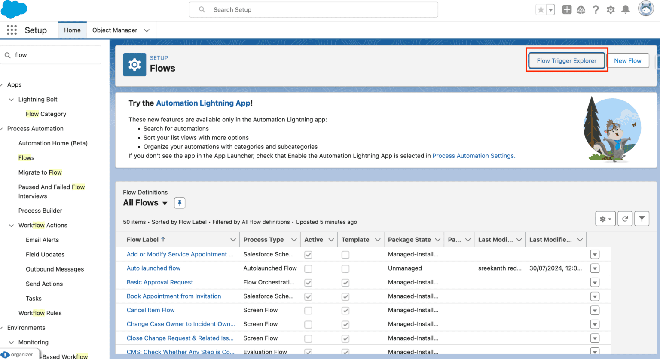The height and width of the screenshot is (359, 660).
Task: Open the App Launcher waffle icon
Action: 12,30
